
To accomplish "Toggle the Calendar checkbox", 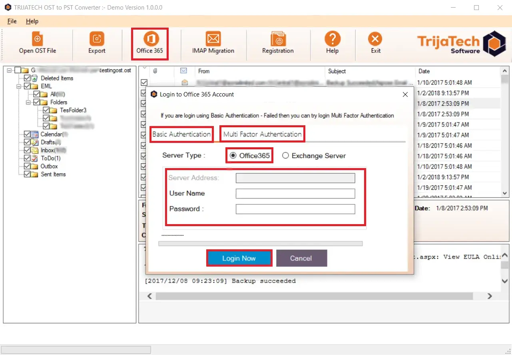I will pyautogui.click(x=27, y=134).
